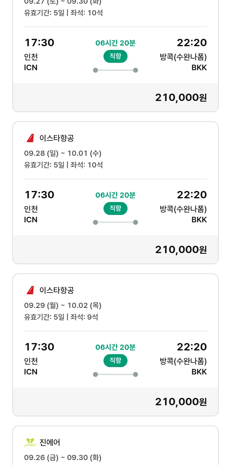Tap the 06시간 20분 duration on the 09.28 flight
The width and height of the screenshot is (231, 465).
pyautogui.click(x=115, y=195)
